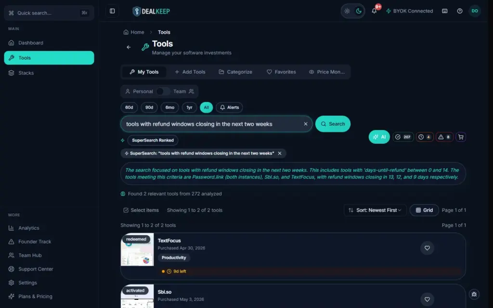Image resolution: width=493 pixels, height=308 pixels.
Task: Switch view with the Grid button
Action: click(x=424, y=210)
